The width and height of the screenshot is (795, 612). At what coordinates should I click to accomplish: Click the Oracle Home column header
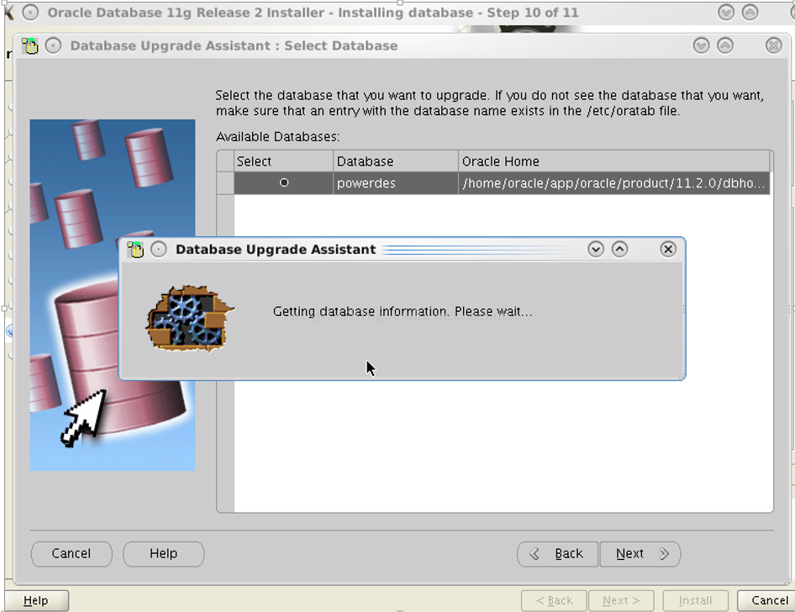point(614,161)
